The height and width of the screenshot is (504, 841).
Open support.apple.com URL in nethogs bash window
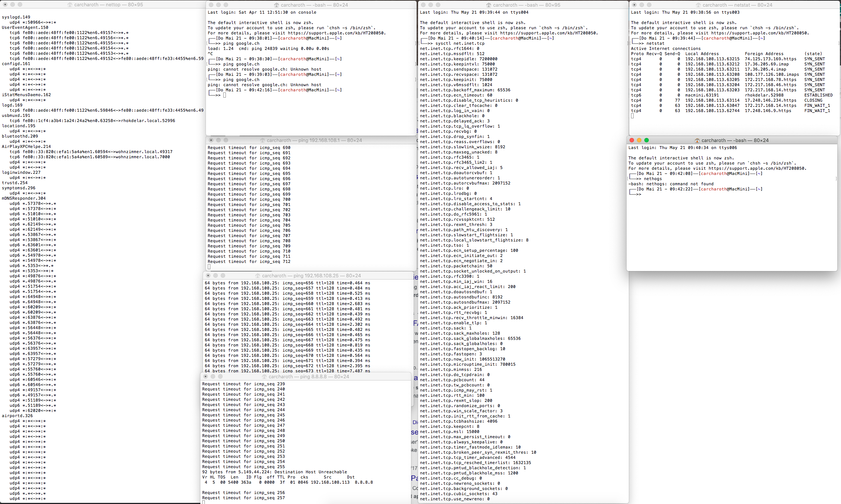(756, 168)
